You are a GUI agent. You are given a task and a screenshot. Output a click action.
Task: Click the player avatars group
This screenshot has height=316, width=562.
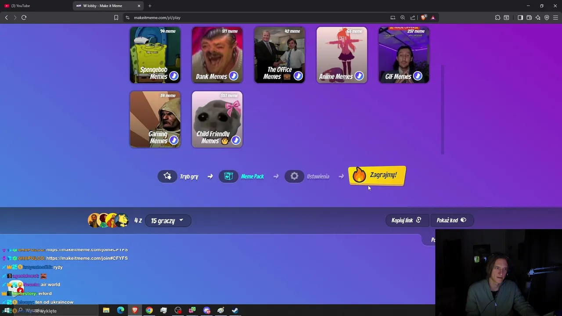point(108,220)
